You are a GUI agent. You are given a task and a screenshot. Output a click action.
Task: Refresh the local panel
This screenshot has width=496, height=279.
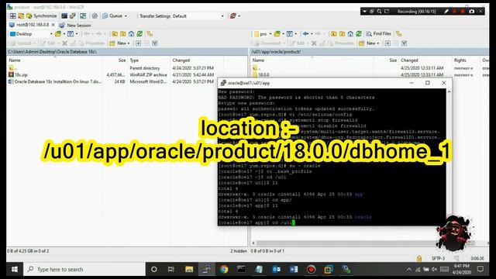point(139,34)
